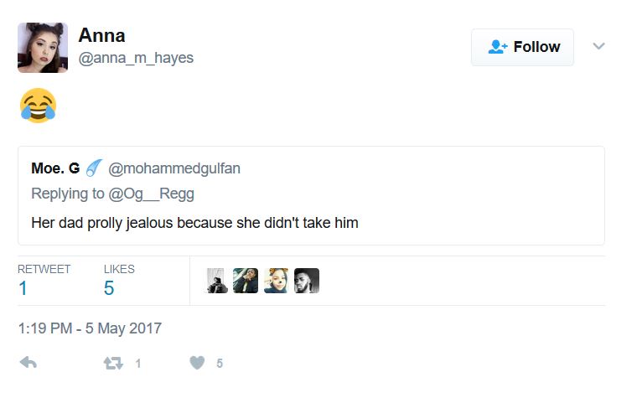Image resolution: width=637 pixels, height=403 pixels.
Task: Open Moe. G quoted tweet author
Action: (55, 168)
